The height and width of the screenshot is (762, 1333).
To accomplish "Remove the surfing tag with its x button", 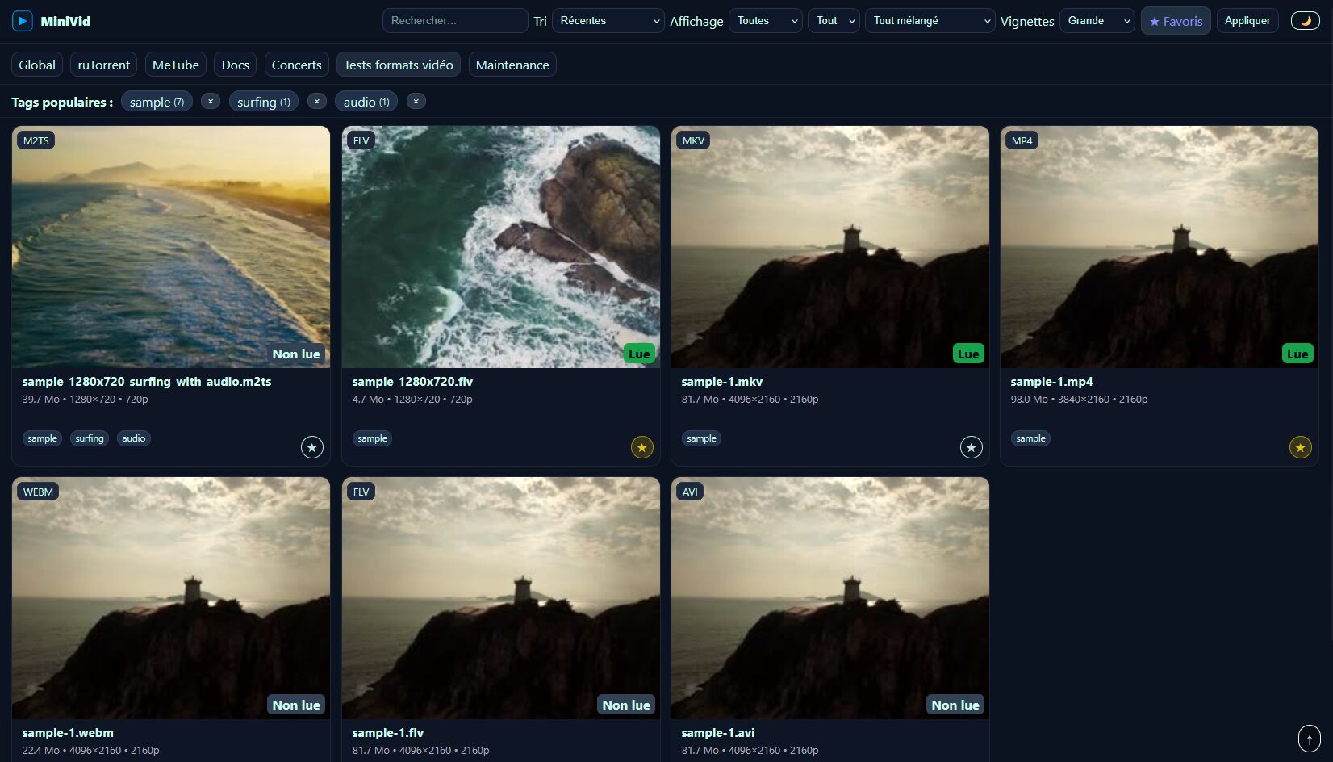I will pyautogui.click(x=317, y=102).
